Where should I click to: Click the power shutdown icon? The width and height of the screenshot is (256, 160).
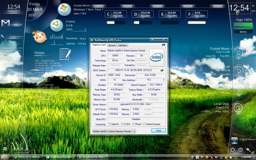pyautogui.click(x=240, y=150)
